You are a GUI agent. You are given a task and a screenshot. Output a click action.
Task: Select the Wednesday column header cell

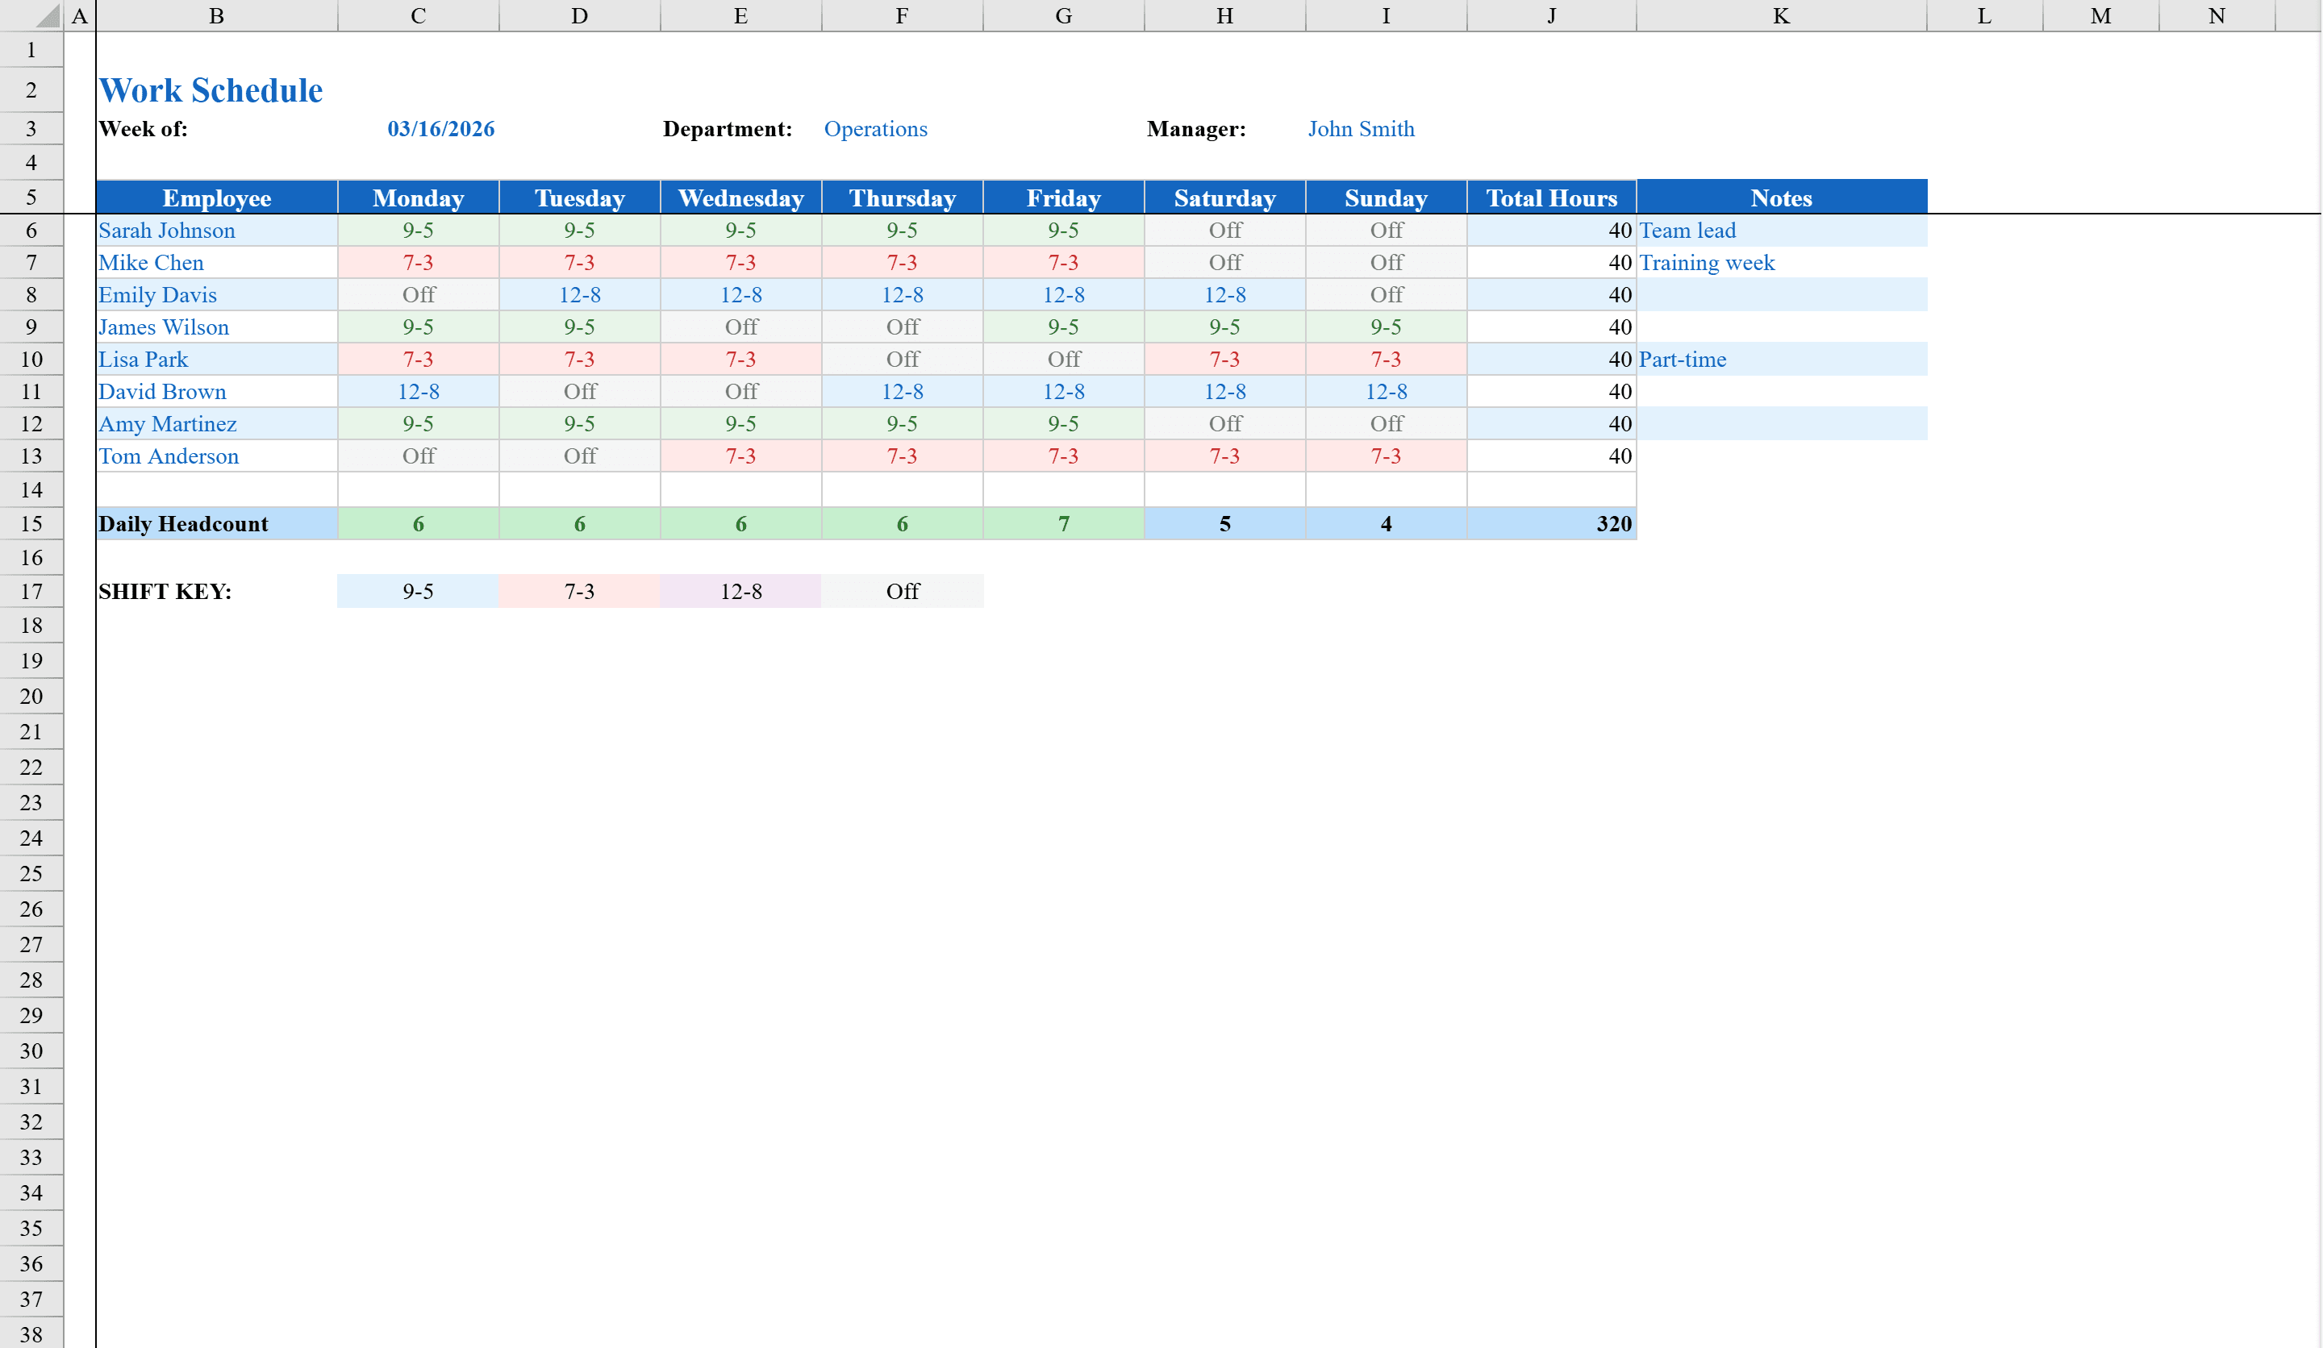[x=740, y=198]
